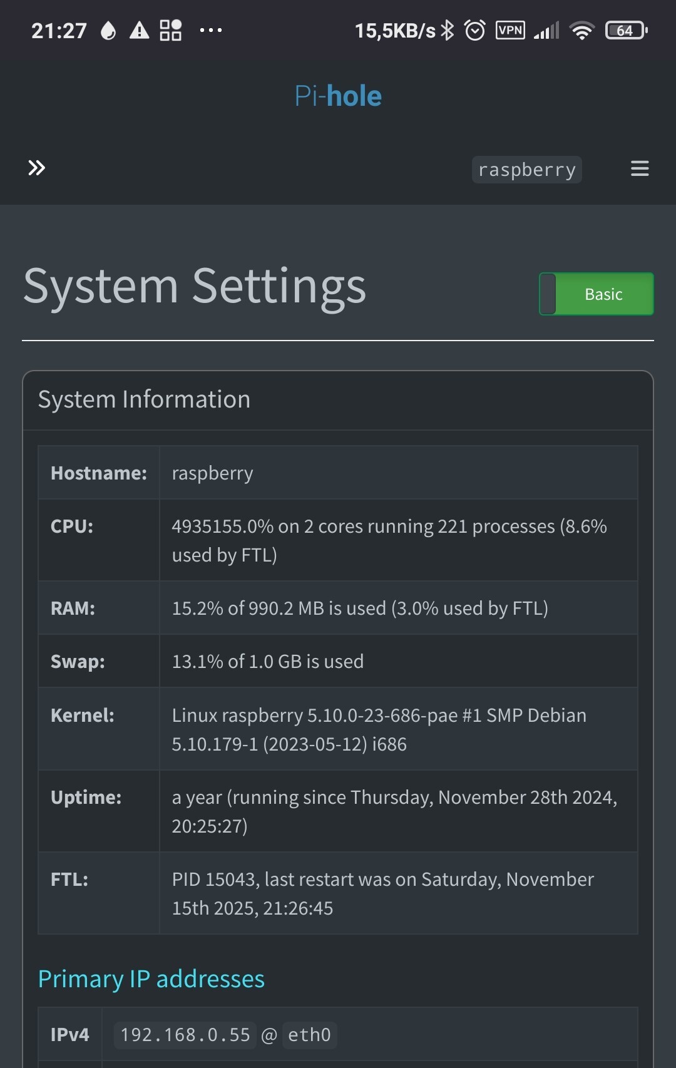Toggle the Basic settings level switch
The image size is (676, 1068).
tap(596, 294)
